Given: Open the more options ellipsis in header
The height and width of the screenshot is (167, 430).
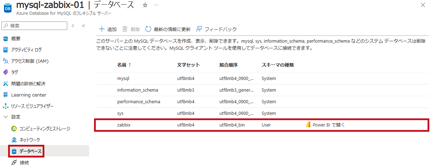Looking at the screenshot, I should 156,5.
